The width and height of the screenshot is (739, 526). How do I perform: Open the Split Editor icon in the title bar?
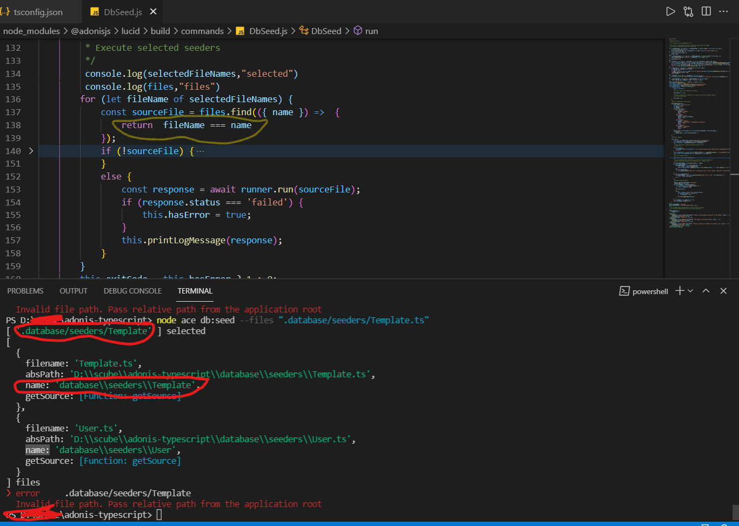[707, 11]
